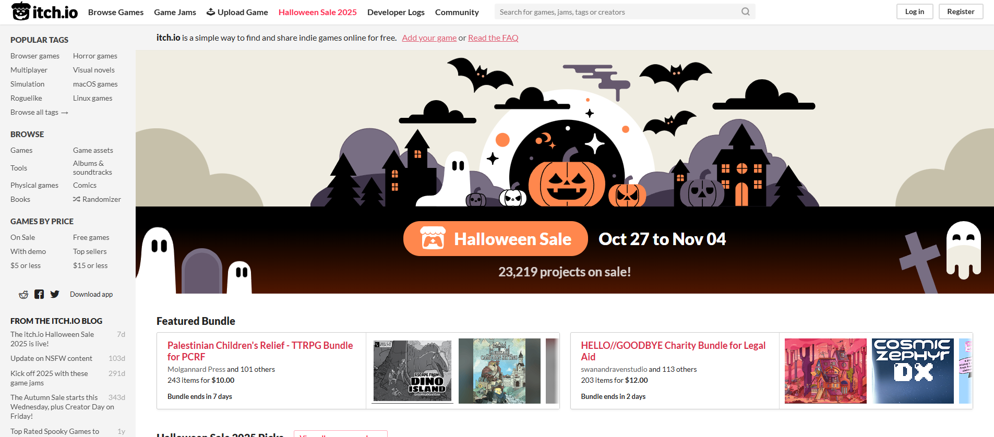Open the Twitter bird icon
The image size is (994, 437).
(x=55, y=294)
